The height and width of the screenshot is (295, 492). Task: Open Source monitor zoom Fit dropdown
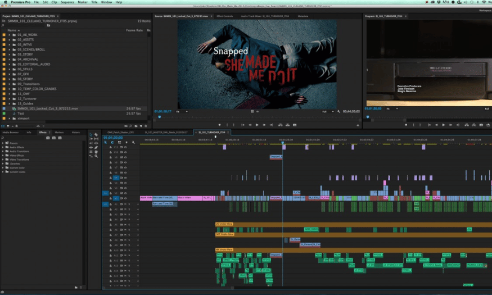pos(182,111)
